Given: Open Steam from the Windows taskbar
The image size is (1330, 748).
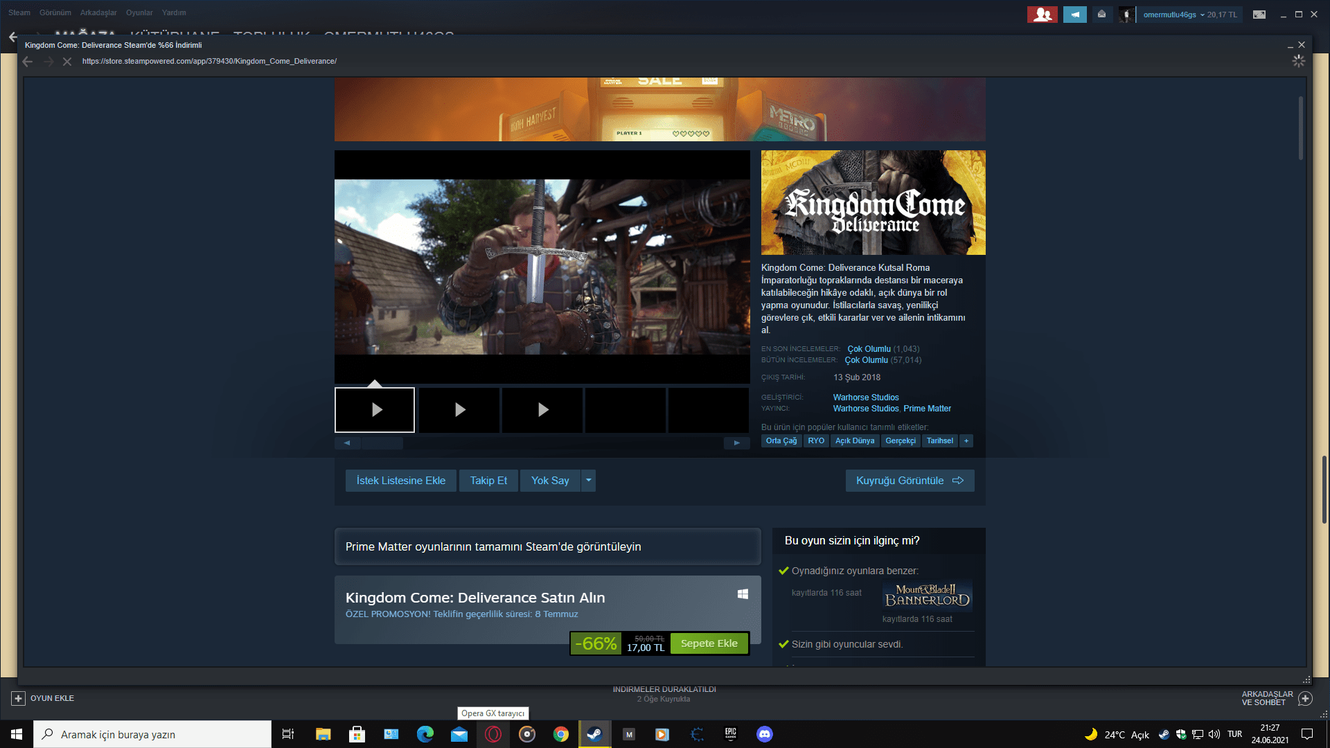Looking at the screenshot, I should click(x=594, y=734).
